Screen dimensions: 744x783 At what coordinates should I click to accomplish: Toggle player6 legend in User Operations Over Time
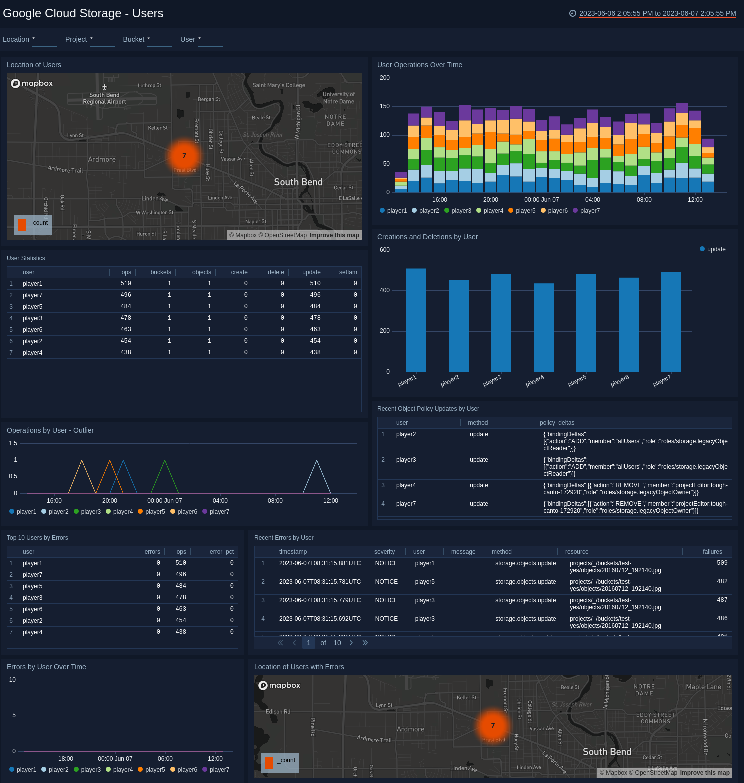click(x=554, y=211)
